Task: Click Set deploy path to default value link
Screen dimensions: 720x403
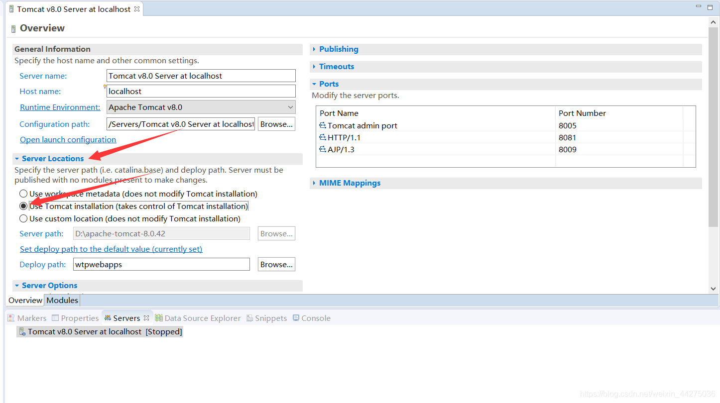Action: [x=111, y=249]
